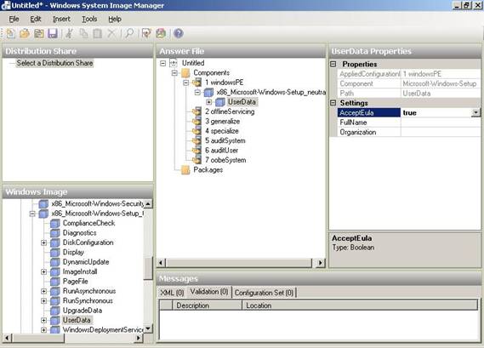
Task: Click the Description column header
Action: [x=207, y=305]
